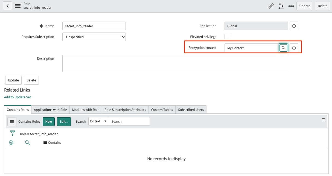Click inside the Description text area
Screen dimensions: 332x176
[175, 63]
